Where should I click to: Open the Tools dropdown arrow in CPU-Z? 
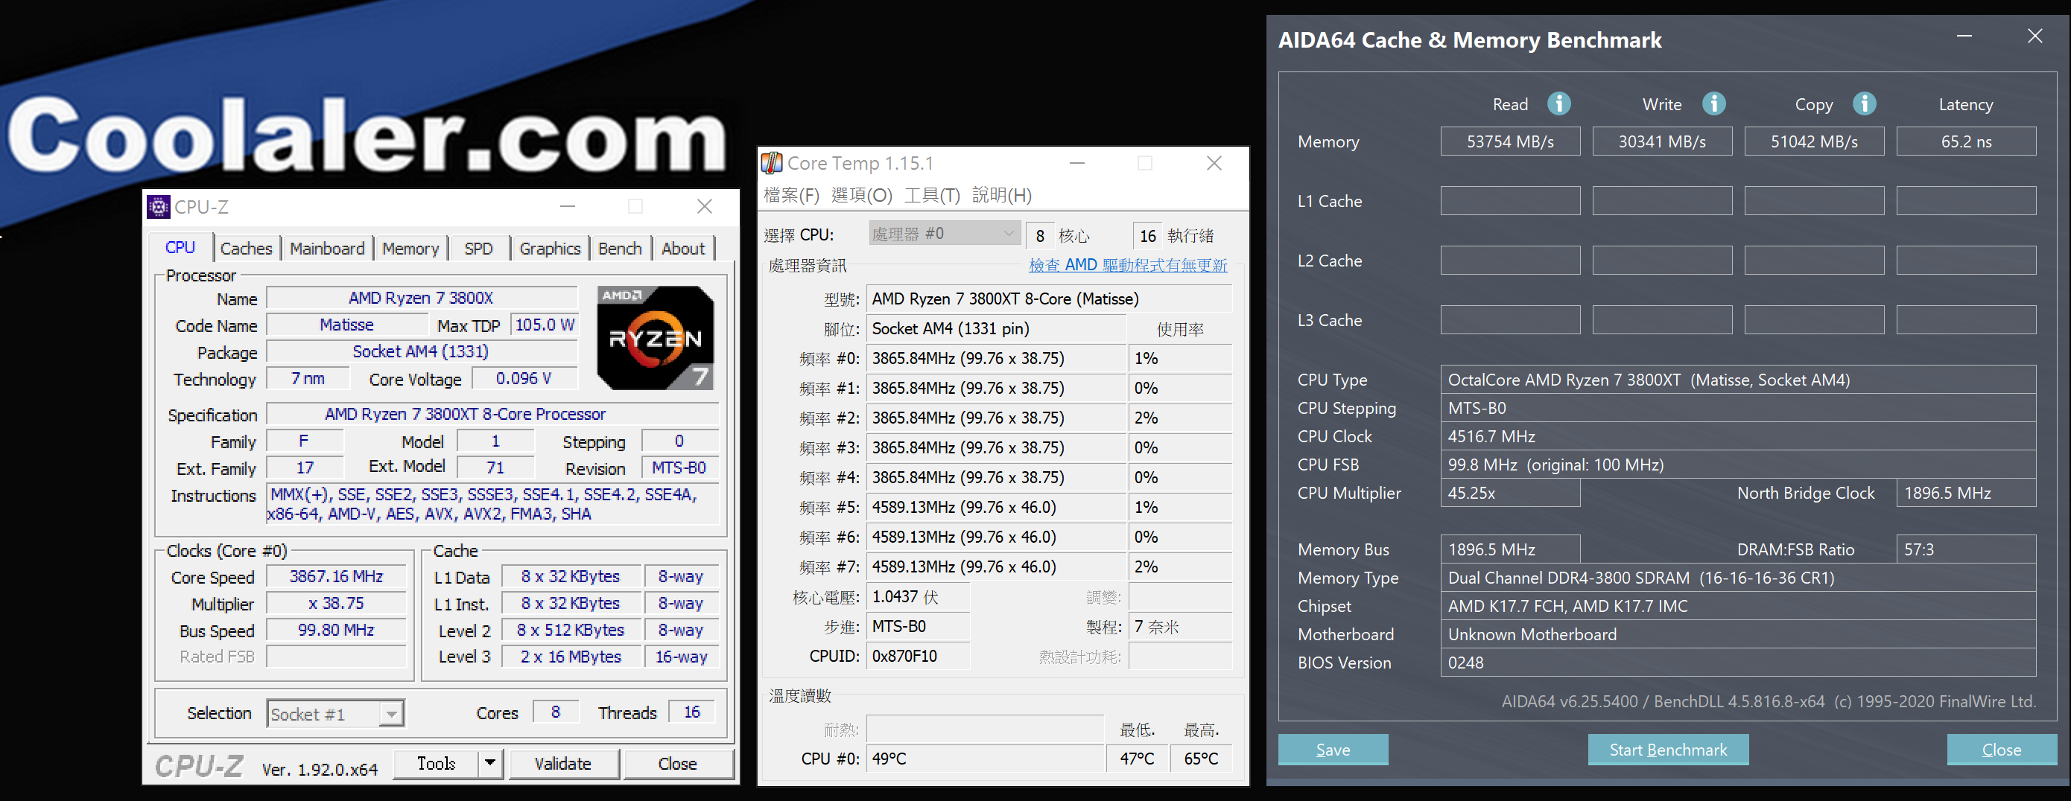pyautogui.click(x=490, y=763)
